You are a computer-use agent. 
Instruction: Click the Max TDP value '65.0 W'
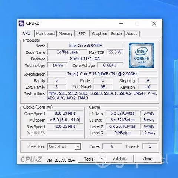click(x=115, y=52)
